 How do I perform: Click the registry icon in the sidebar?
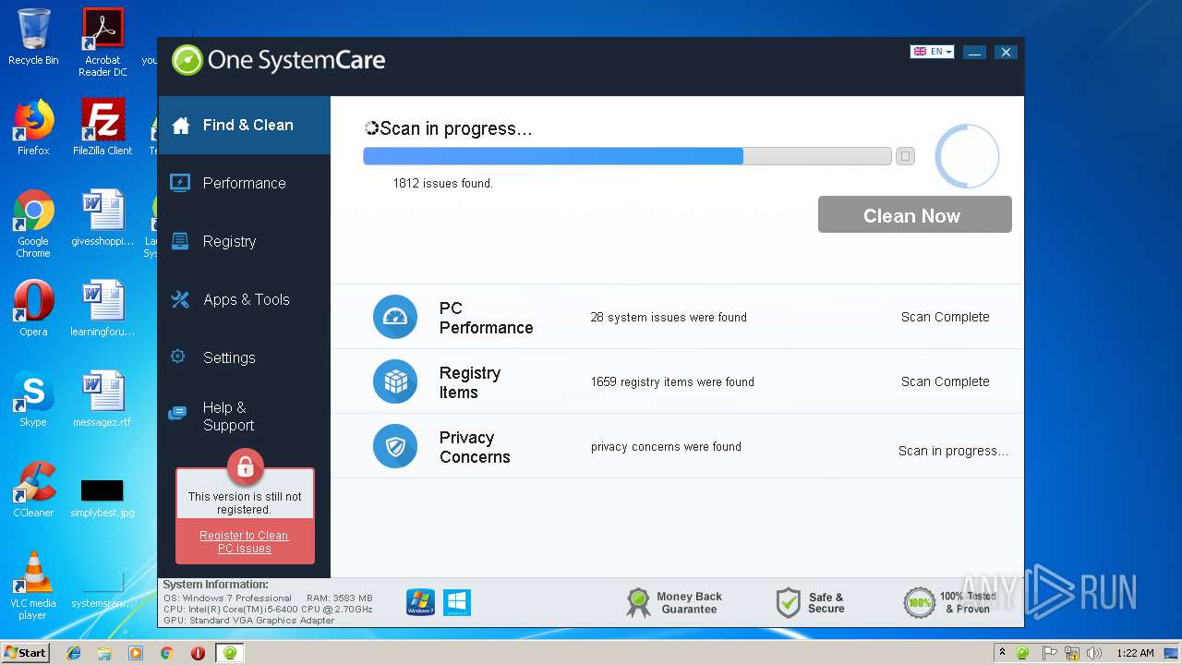pos(180,241)
